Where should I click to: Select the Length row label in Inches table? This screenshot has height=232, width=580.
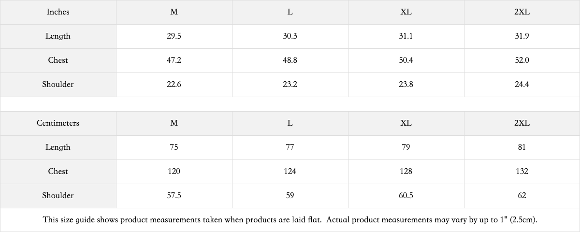pos(58,36)
